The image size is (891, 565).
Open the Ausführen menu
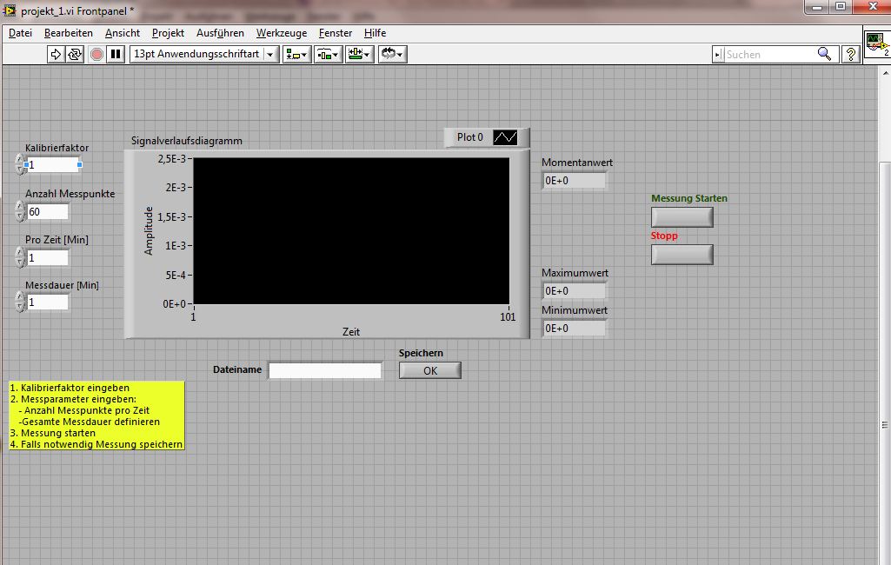(220, 33)
